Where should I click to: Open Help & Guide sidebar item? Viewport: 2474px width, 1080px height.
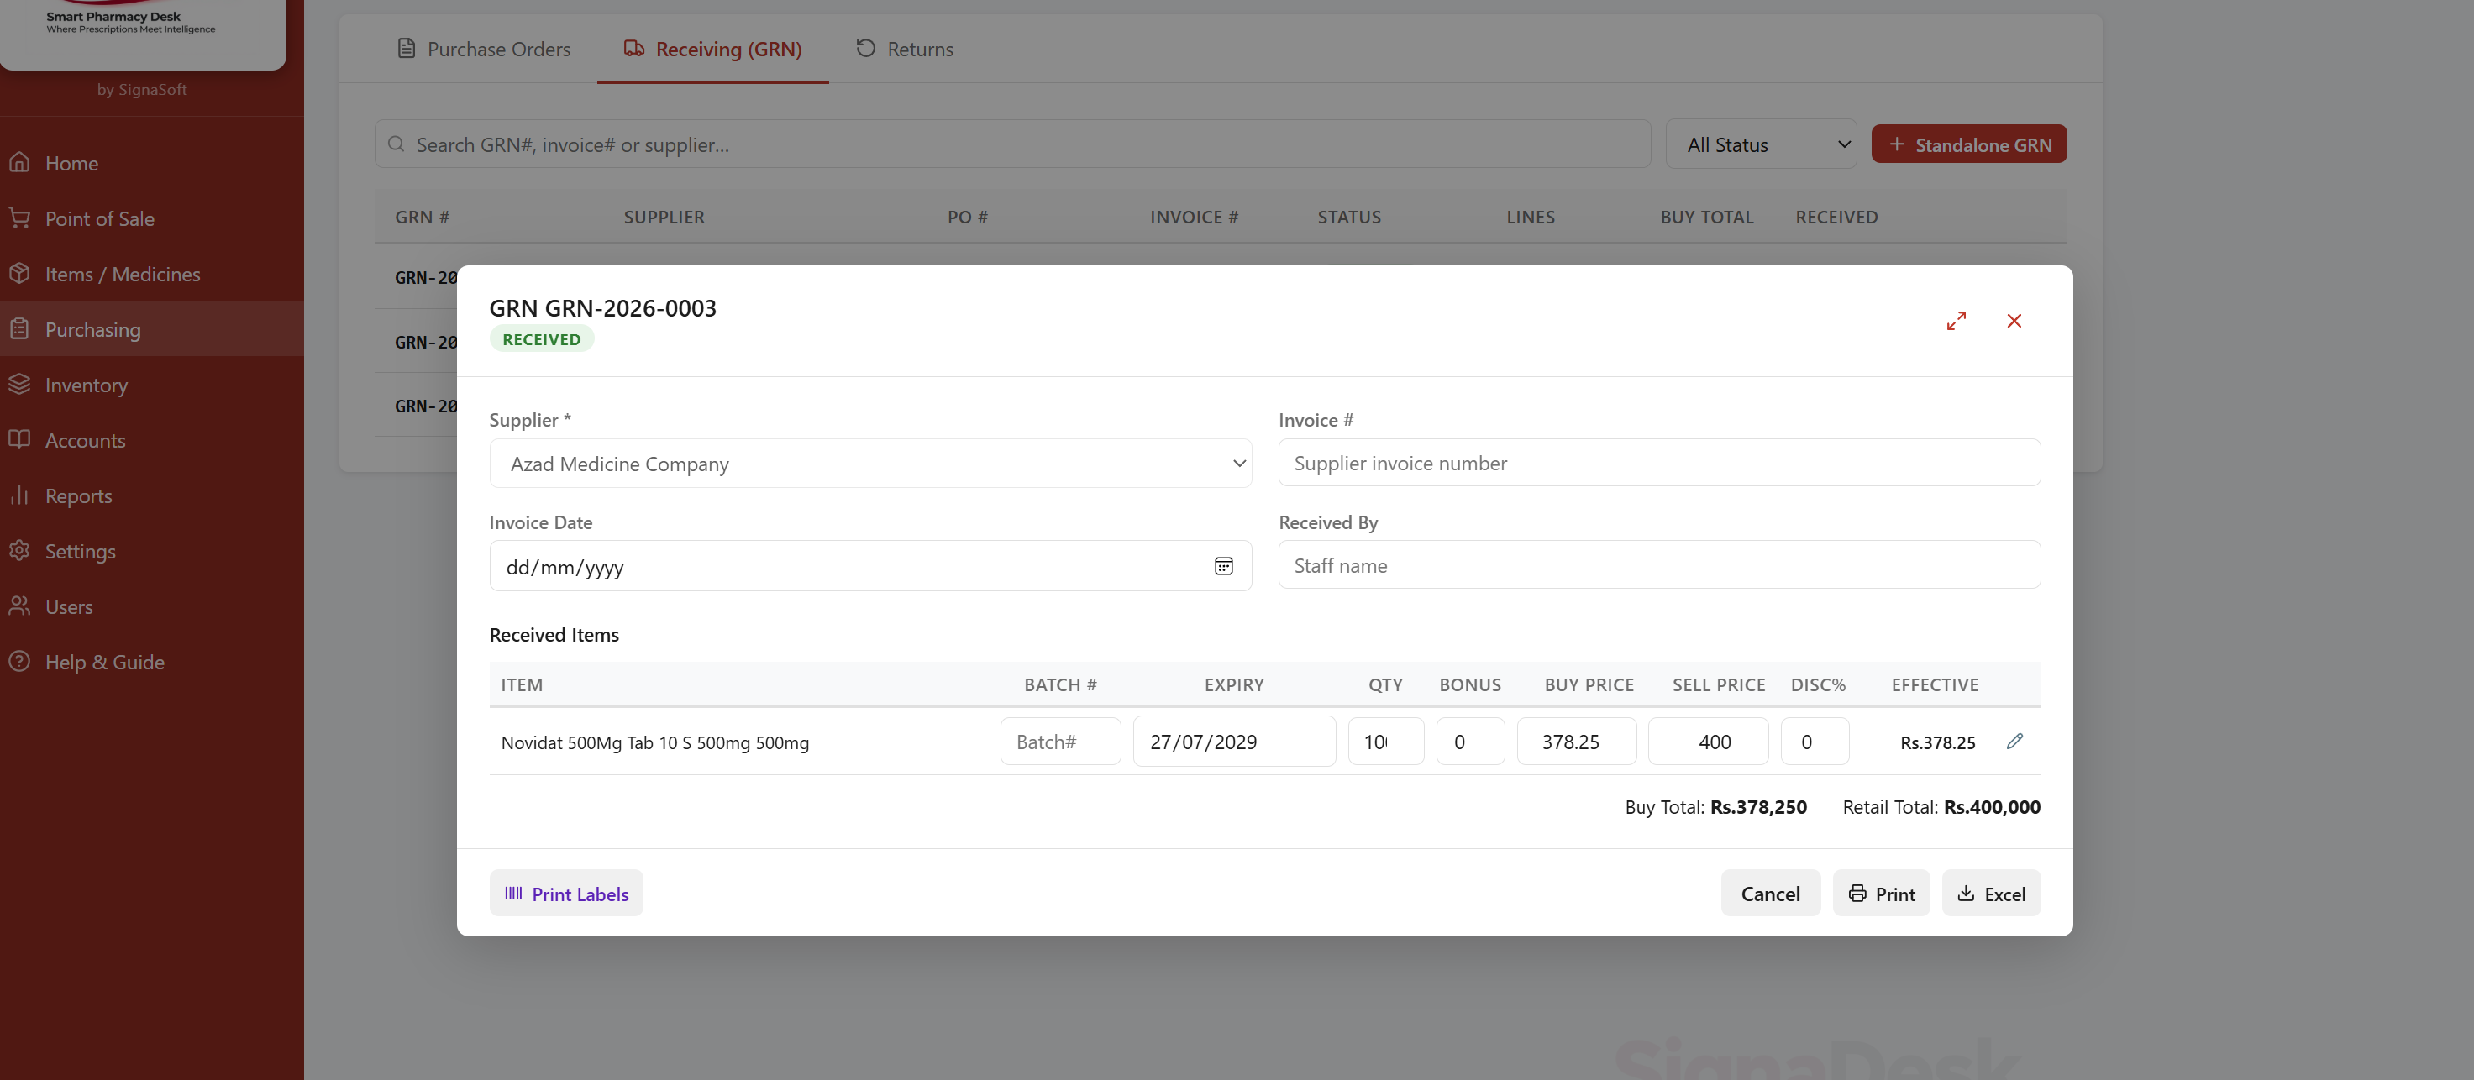pyautogui.click(x=103, y=663)
